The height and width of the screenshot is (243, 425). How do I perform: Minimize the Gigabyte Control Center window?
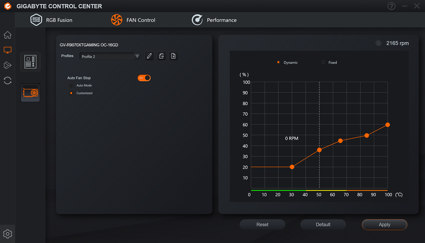[405, 6]
